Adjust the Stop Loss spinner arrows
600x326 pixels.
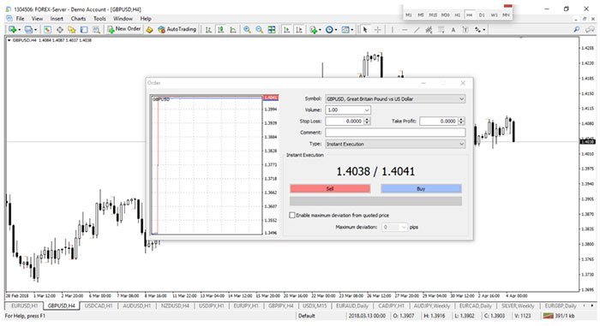click(367, 122)
